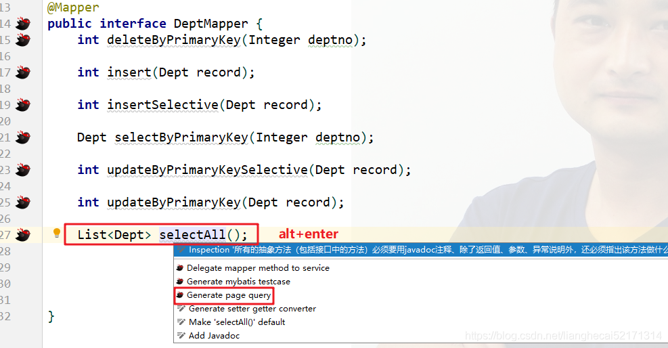
Task: Click the selectByPrimaryKey method name
Action: 181,137
